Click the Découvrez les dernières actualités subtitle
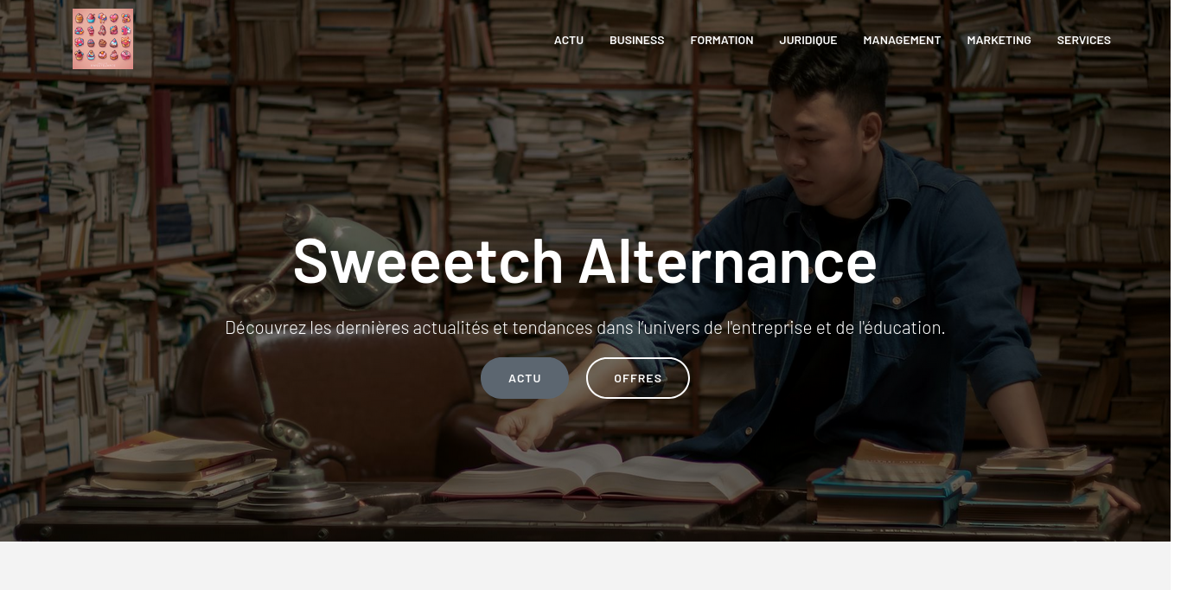The image size is (1181, 590). point(585,328)
